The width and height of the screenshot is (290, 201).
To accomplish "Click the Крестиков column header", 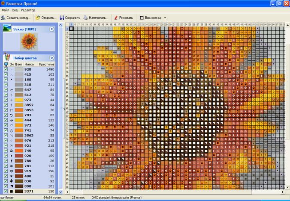I will click(47, 64).
